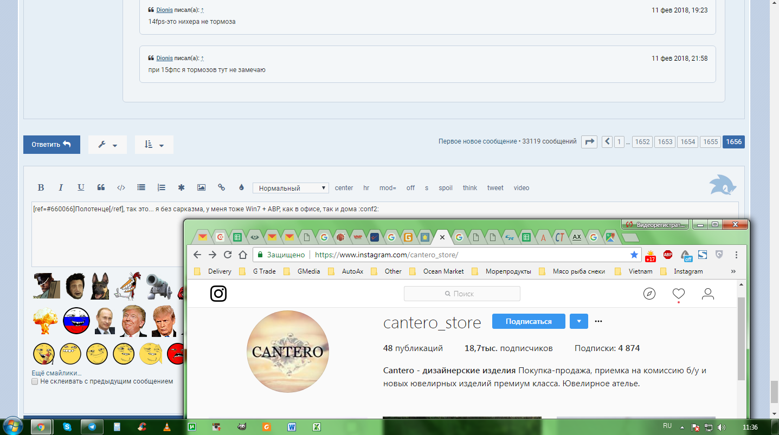Click the Instagram profile person icon
Image resolution: width=779 pixels, height=435 pixels.
pyautogui.click(x=707, y=294)
